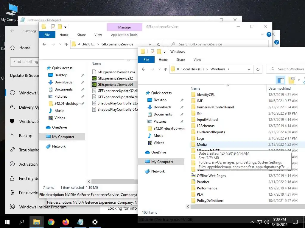Open Network in Windows window sidebar

(x=158, y=171)
